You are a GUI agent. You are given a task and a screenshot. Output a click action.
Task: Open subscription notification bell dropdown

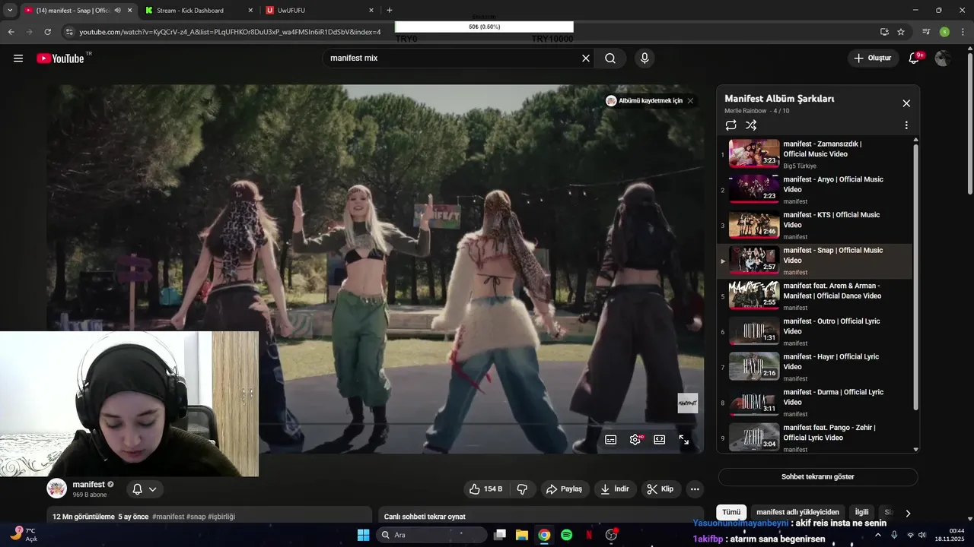145,489
